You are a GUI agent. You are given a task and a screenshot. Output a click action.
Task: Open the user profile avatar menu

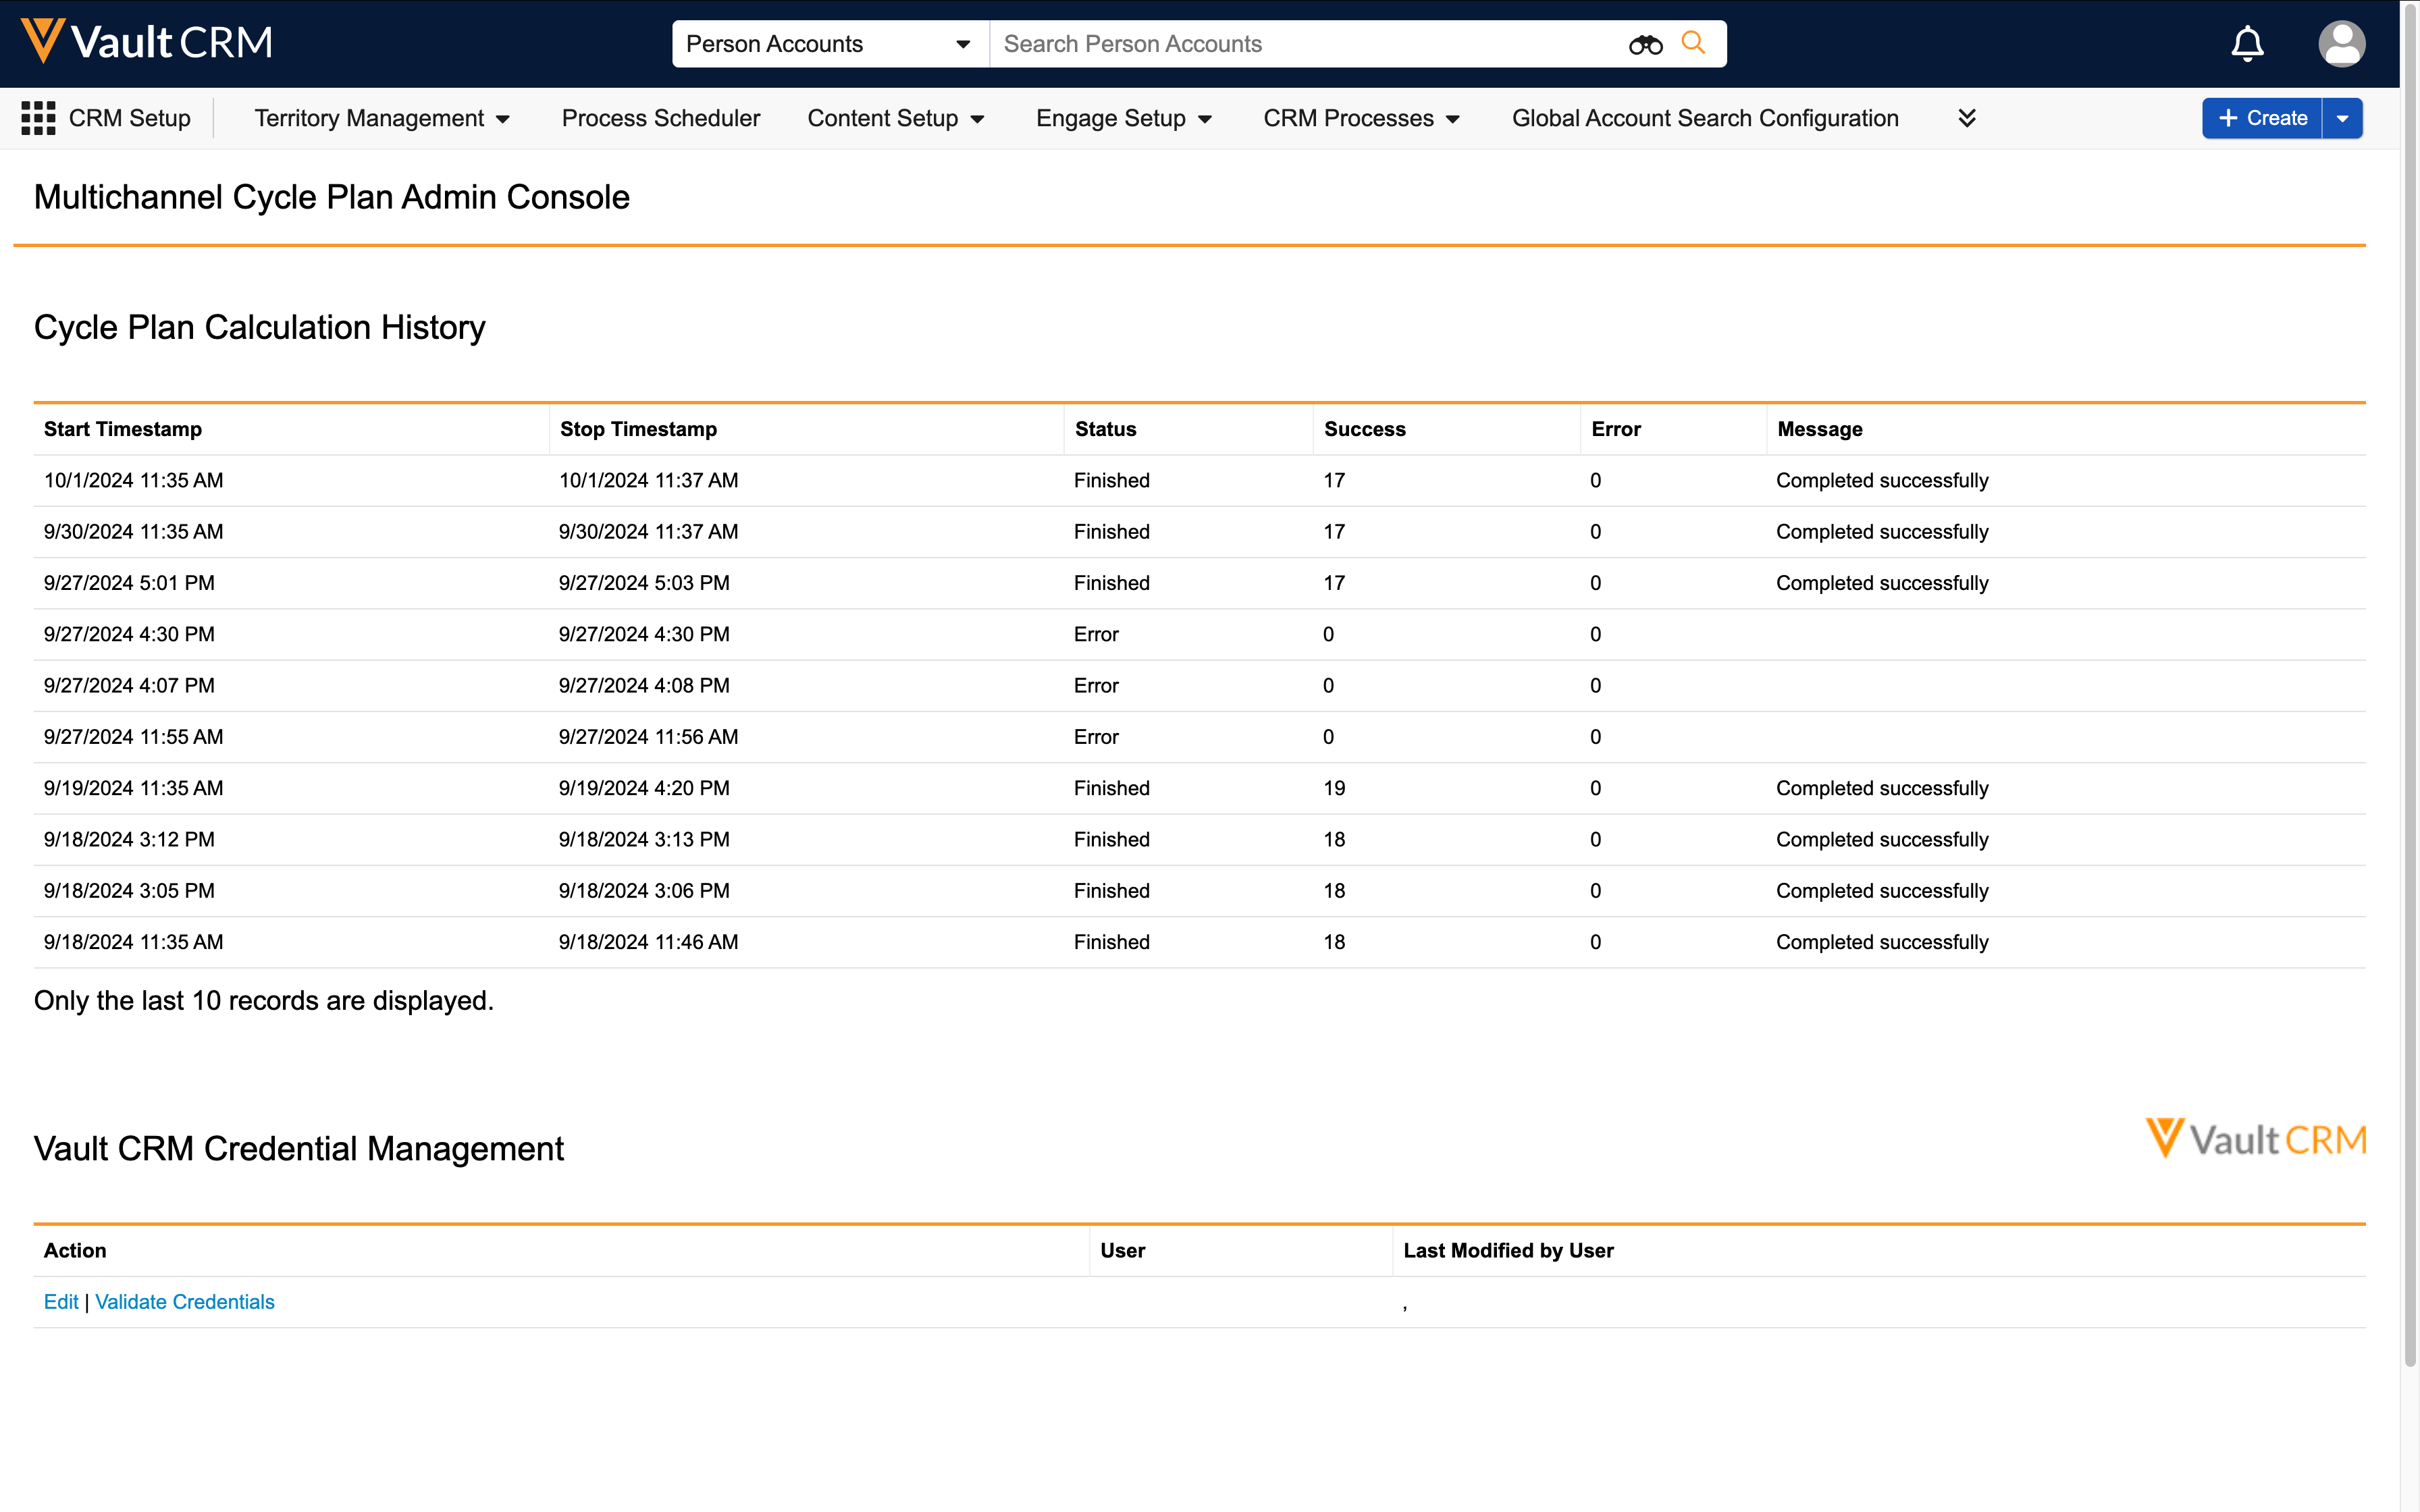coord(2341,44)
